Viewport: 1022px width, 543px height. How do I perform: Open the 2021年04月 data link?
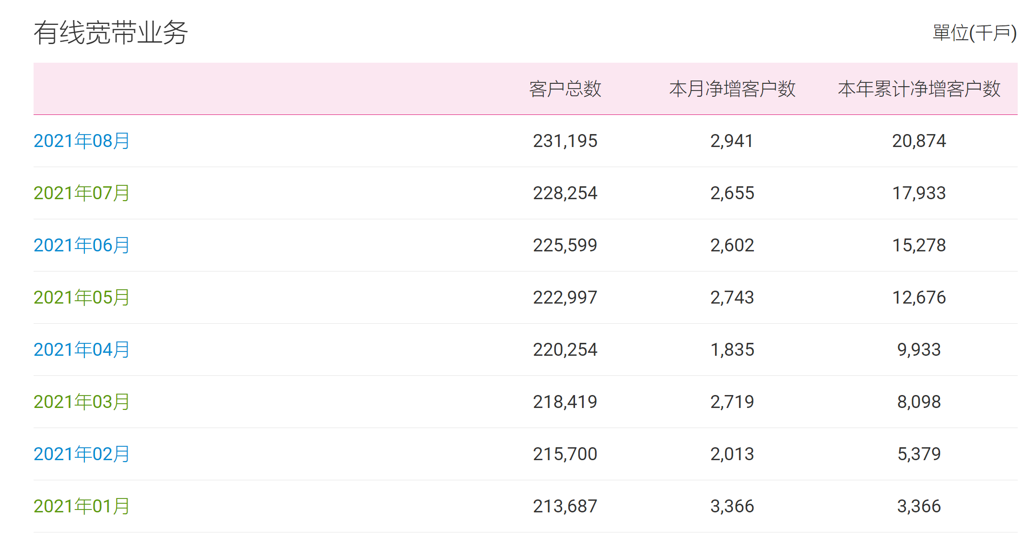82,350
